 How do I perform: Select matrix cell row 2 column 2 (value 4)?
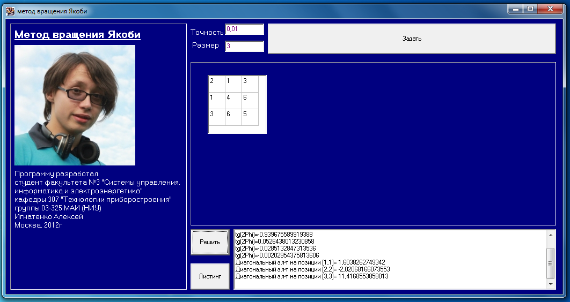[233, 101]
